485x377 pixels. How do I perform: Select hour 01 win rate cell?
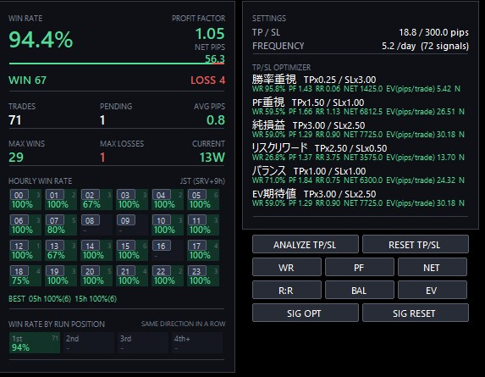pyautogui.click(x=61, y=200)
